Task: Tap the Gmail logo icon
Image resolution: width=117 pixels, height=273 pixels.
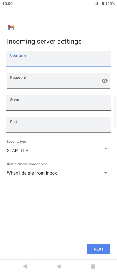Action: pos(11,27)
